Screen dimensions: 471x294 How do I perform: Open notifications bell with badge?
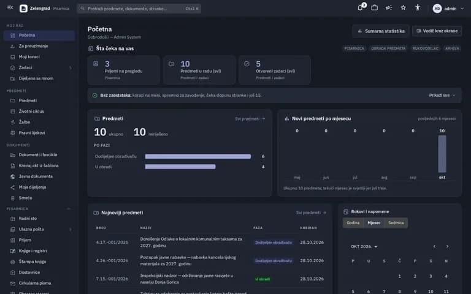[360, 8]
